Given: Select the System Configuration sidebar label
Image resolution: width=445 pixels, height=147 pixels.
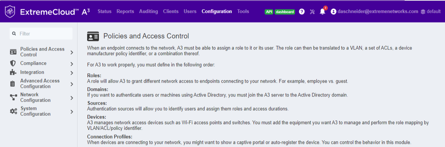Looking at the screenshot, I should point(35,111).
